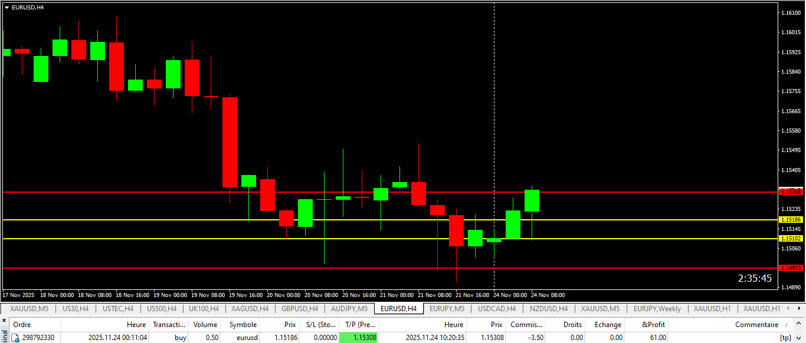The width and height of the screenshot is (806, 343).
Task: Click the 24 Nov 08:00 time axis label
Action: [x=548, y=295]
